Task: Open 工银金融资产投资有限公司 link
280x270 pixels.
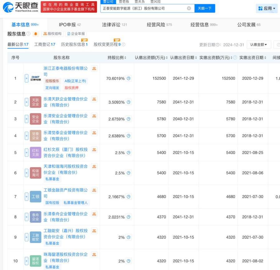Action: tap(66, 193)
